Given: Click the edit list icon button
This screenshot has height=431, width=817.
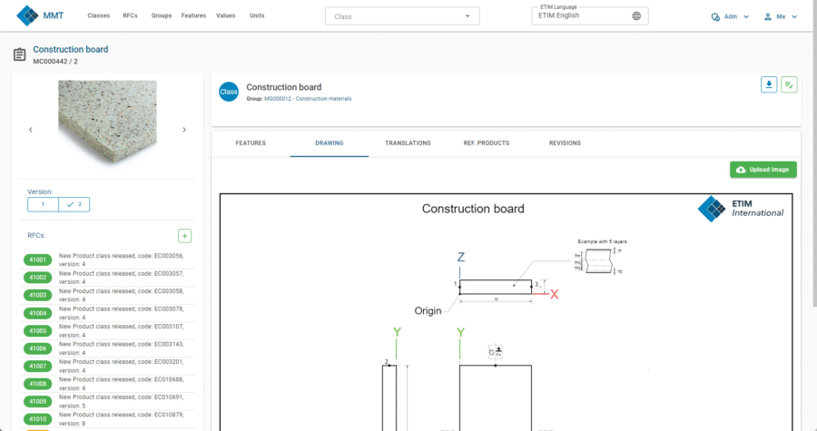Looking at the screenshot, I should pos(789,84).
